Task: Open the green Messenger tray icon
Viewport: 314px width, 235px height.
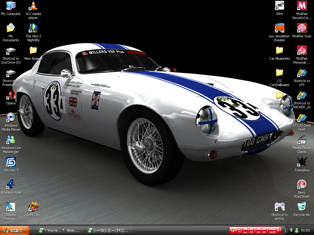Action: [297, 230]
